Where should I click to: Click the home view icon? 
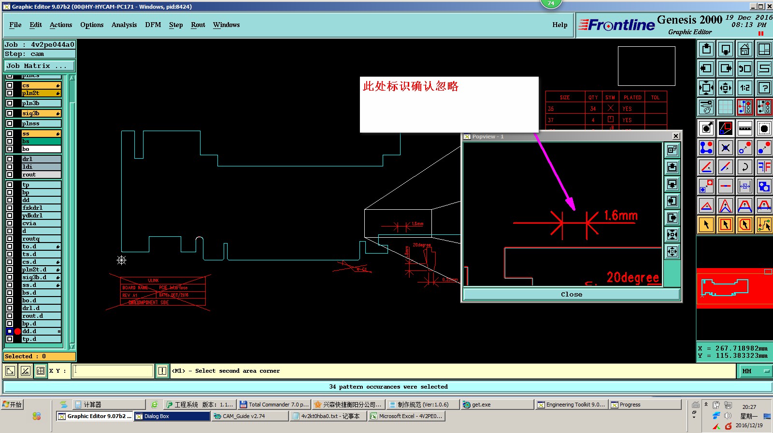[x=745, y=49]
